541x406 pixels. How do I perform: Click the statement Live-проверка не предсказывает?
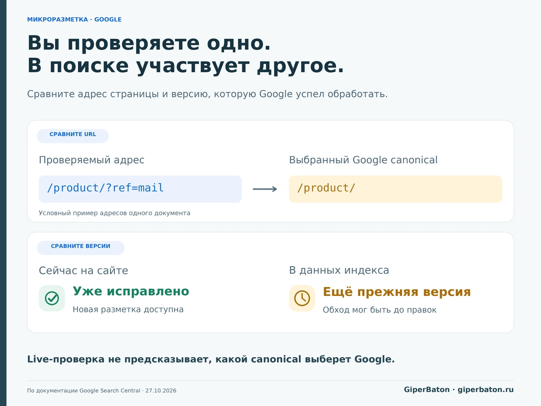tap(211, 360)
